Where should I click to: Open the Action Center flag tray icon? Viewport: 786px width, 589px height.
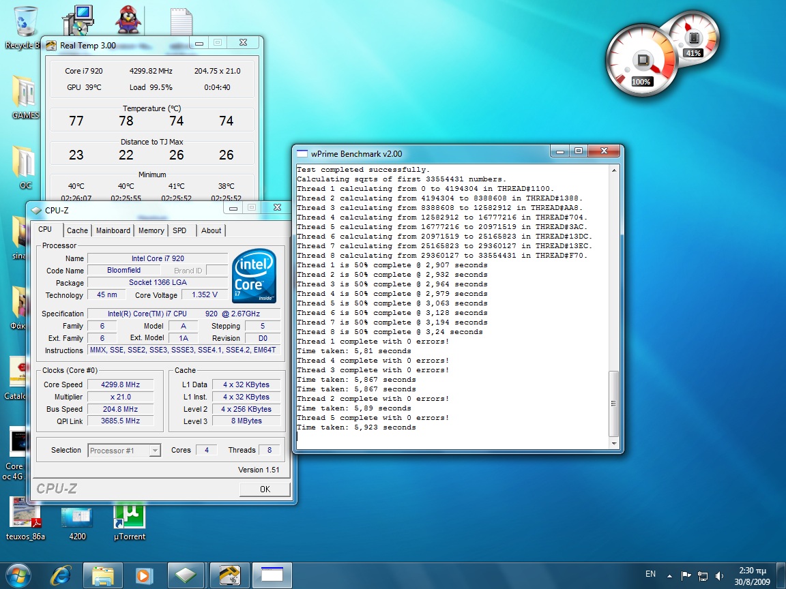pos(686,575)
